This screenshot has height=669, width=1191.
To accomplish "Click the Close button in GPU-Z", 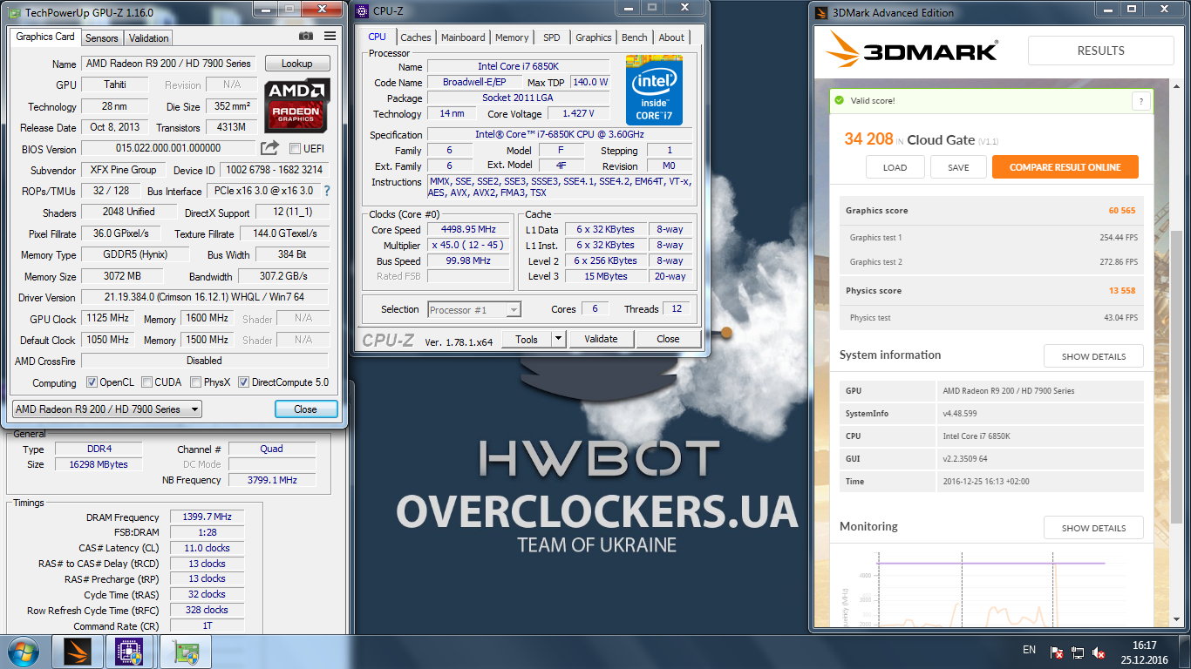I will coord(305,409).
